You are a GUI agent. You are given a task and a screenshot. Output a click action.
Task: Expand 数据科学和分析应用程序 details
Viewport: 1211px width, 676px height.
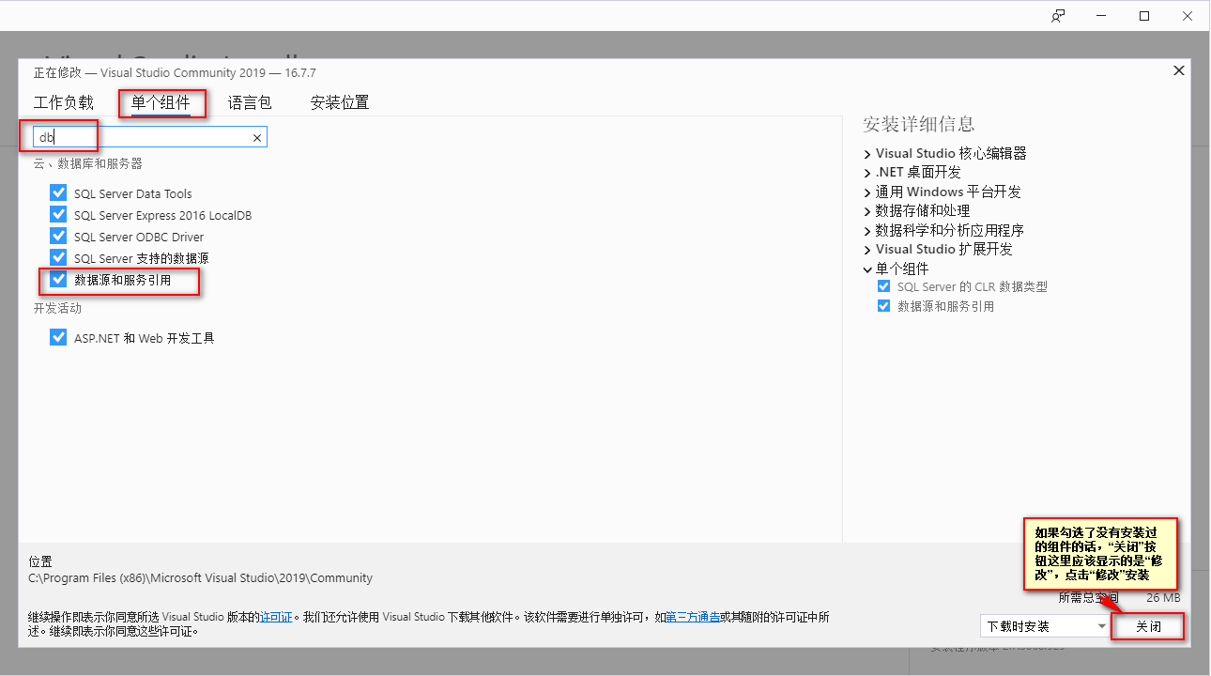[x=867, y=230]
